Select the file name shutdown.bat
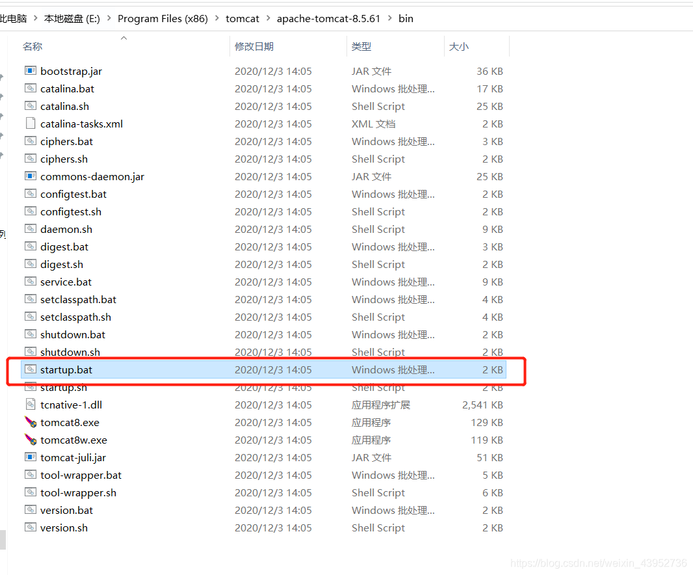Viewport: 693px width, 575px height. [x=73, y=335]
